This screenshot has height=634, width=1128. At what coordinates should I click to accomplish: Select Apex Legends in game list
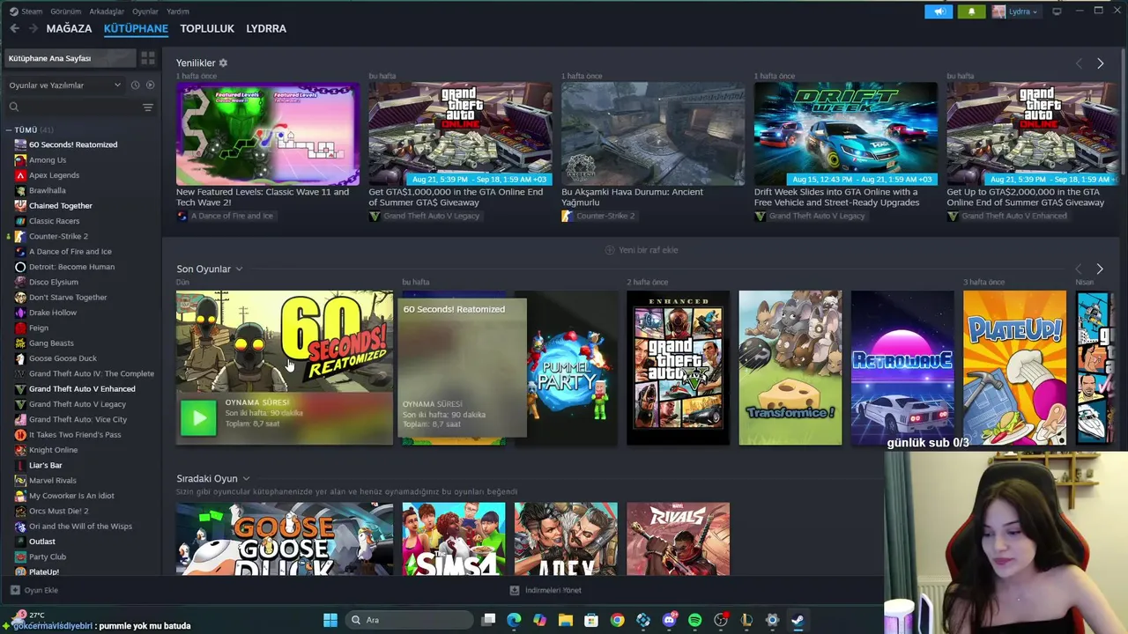[54, 175]
